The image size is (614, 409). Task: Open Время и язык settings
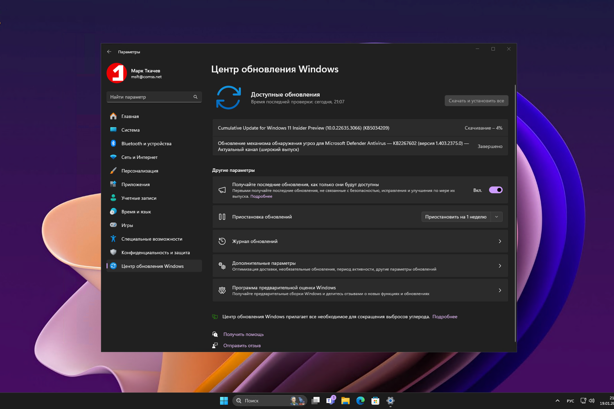click(154, 211)
